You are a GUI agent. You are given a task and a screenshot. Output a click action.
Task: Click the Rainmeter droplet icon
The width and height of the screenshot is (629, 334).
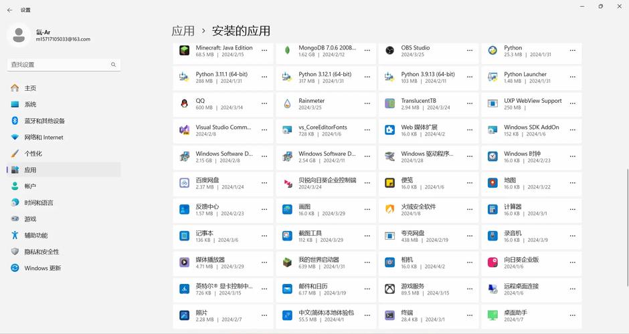point(287,104)
